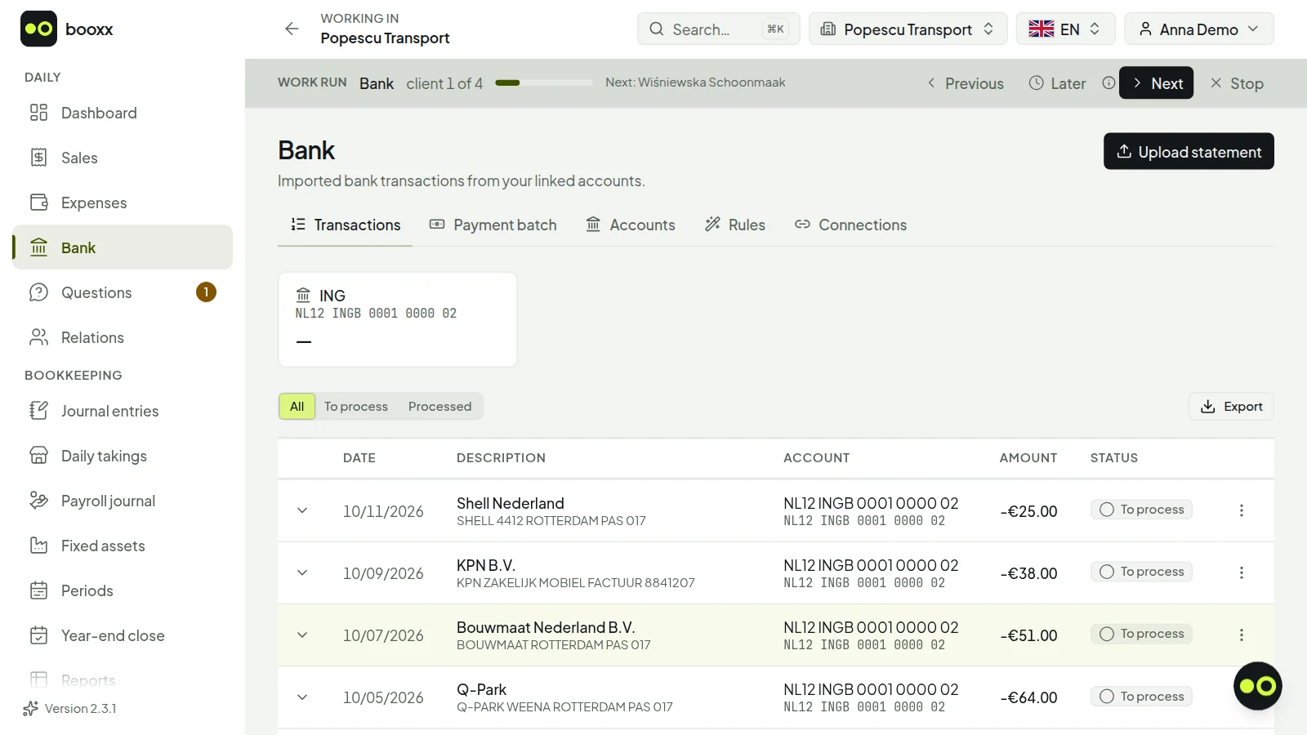1307x735 pixels.
Task: Go to Expenses in the sidebar
Action: click(x=123, y=203)
